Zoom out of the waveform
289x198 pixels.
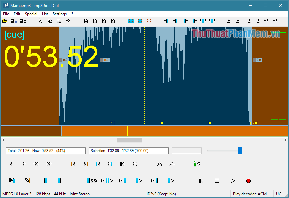(172, 164)
